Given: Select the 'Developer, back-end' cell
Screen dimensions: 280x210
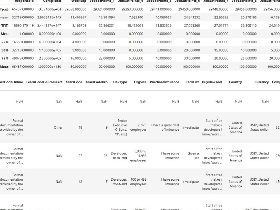Looking at the screenshot, I should click(x=119, y=155).
